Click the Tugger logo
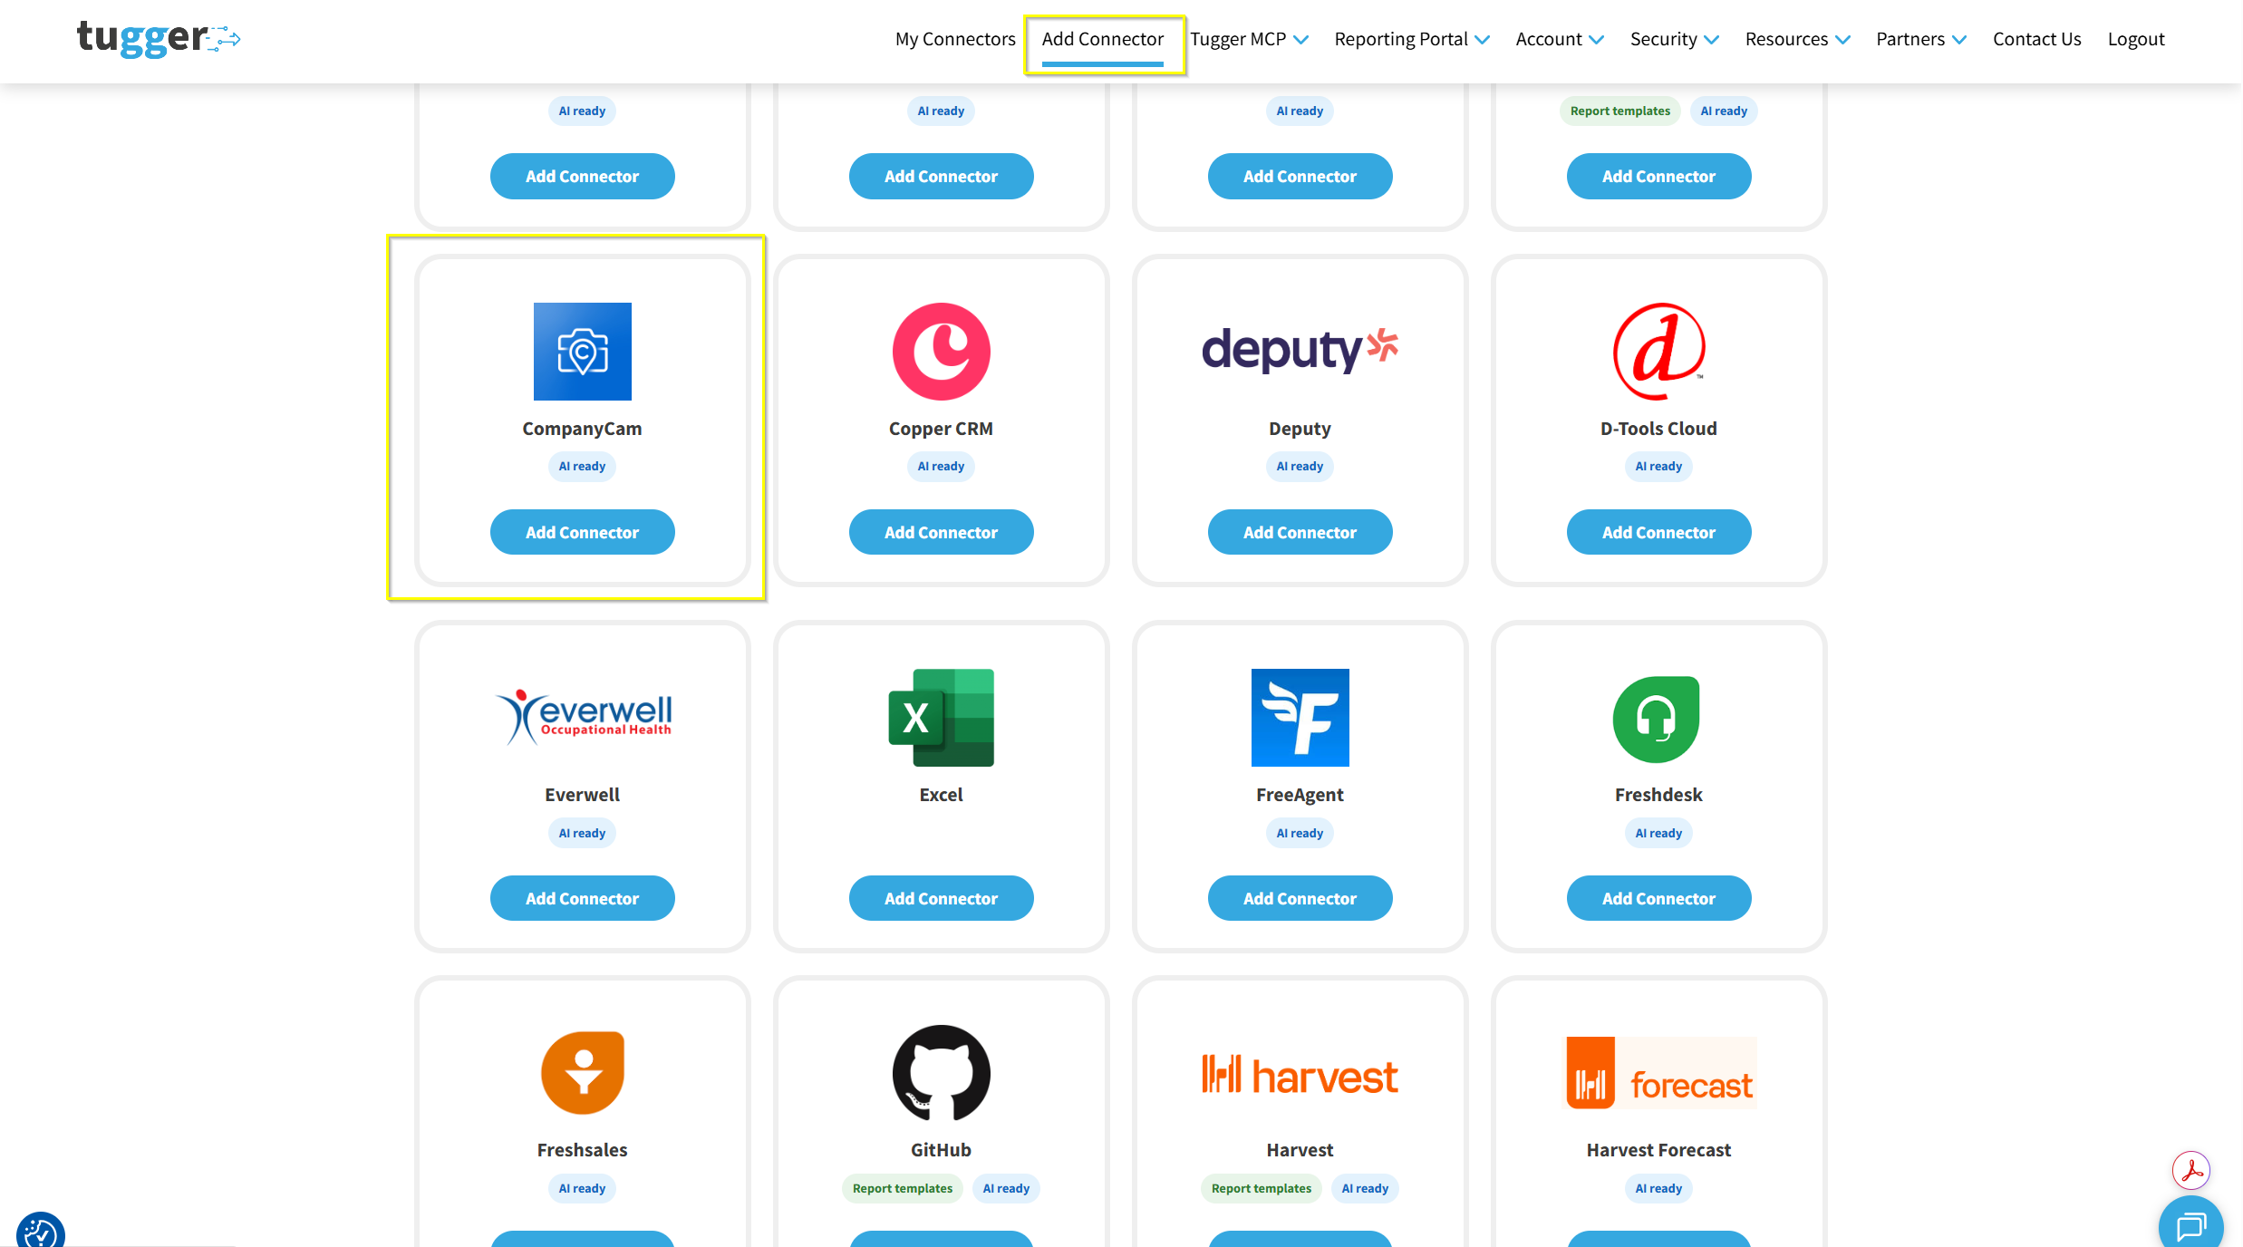The image size is (2243, 1247). (159, 38)
